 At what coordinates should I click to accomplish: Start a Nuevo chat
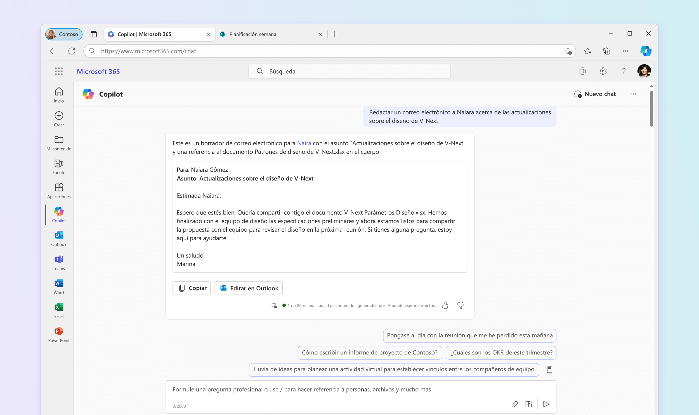[594, 94]
